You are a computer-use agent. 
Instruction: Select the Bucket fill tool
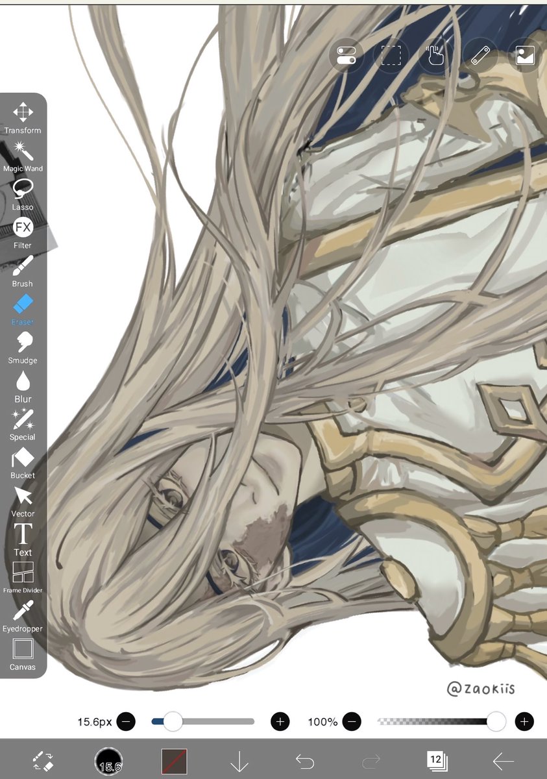(x=23, y=463)
